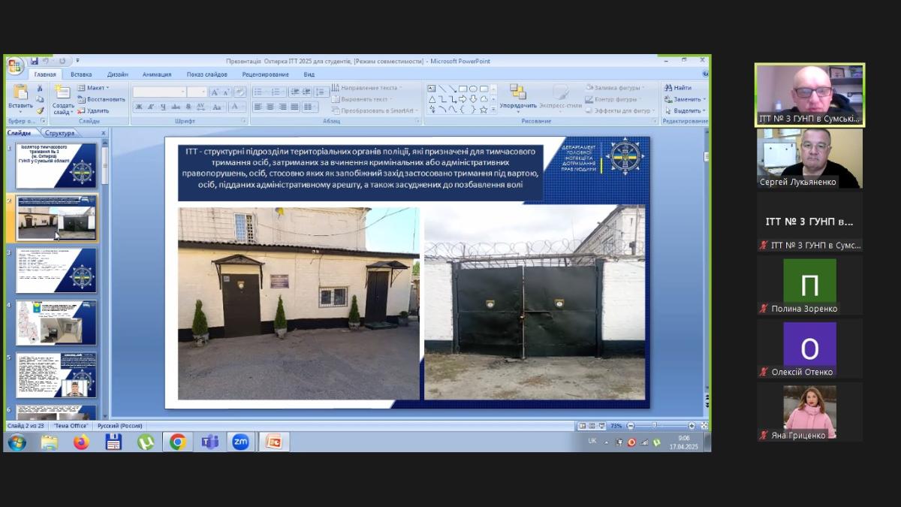This screenshot has height=507, width=901.
Task: Expand the Заменить replace dropdown arrow
Action: (704, 99)
